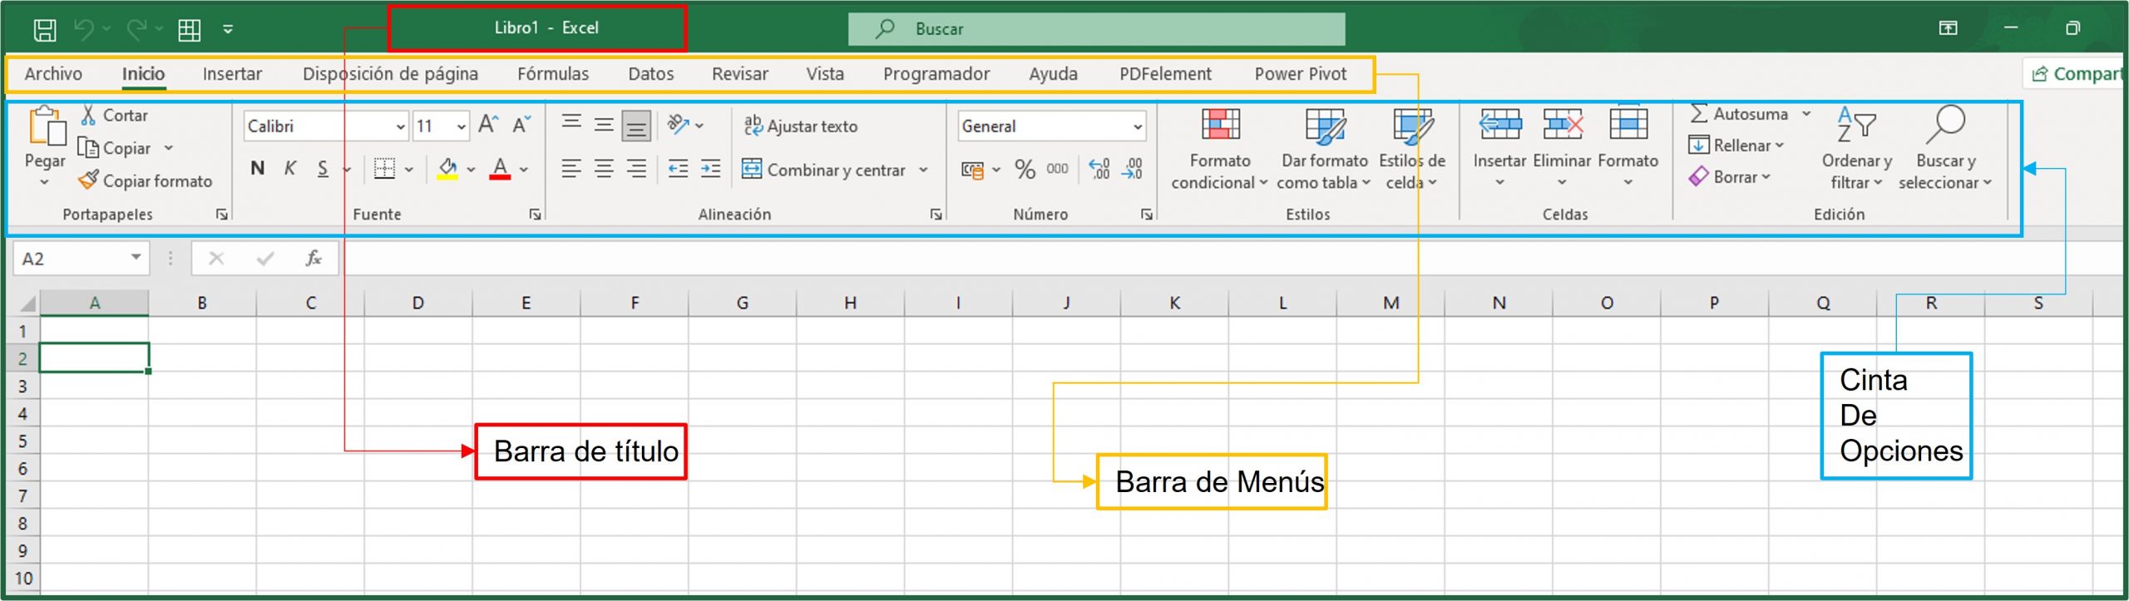Toggle italic K formatting
The image size is (2129, 601).
point(289,169)
